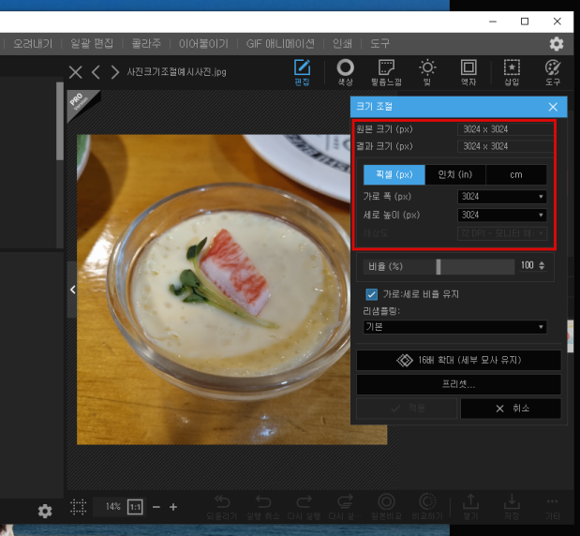Select the cm unit option
The height and width of the screenshot is (536, 580).
pyautogui.click(x=516, y=174)
